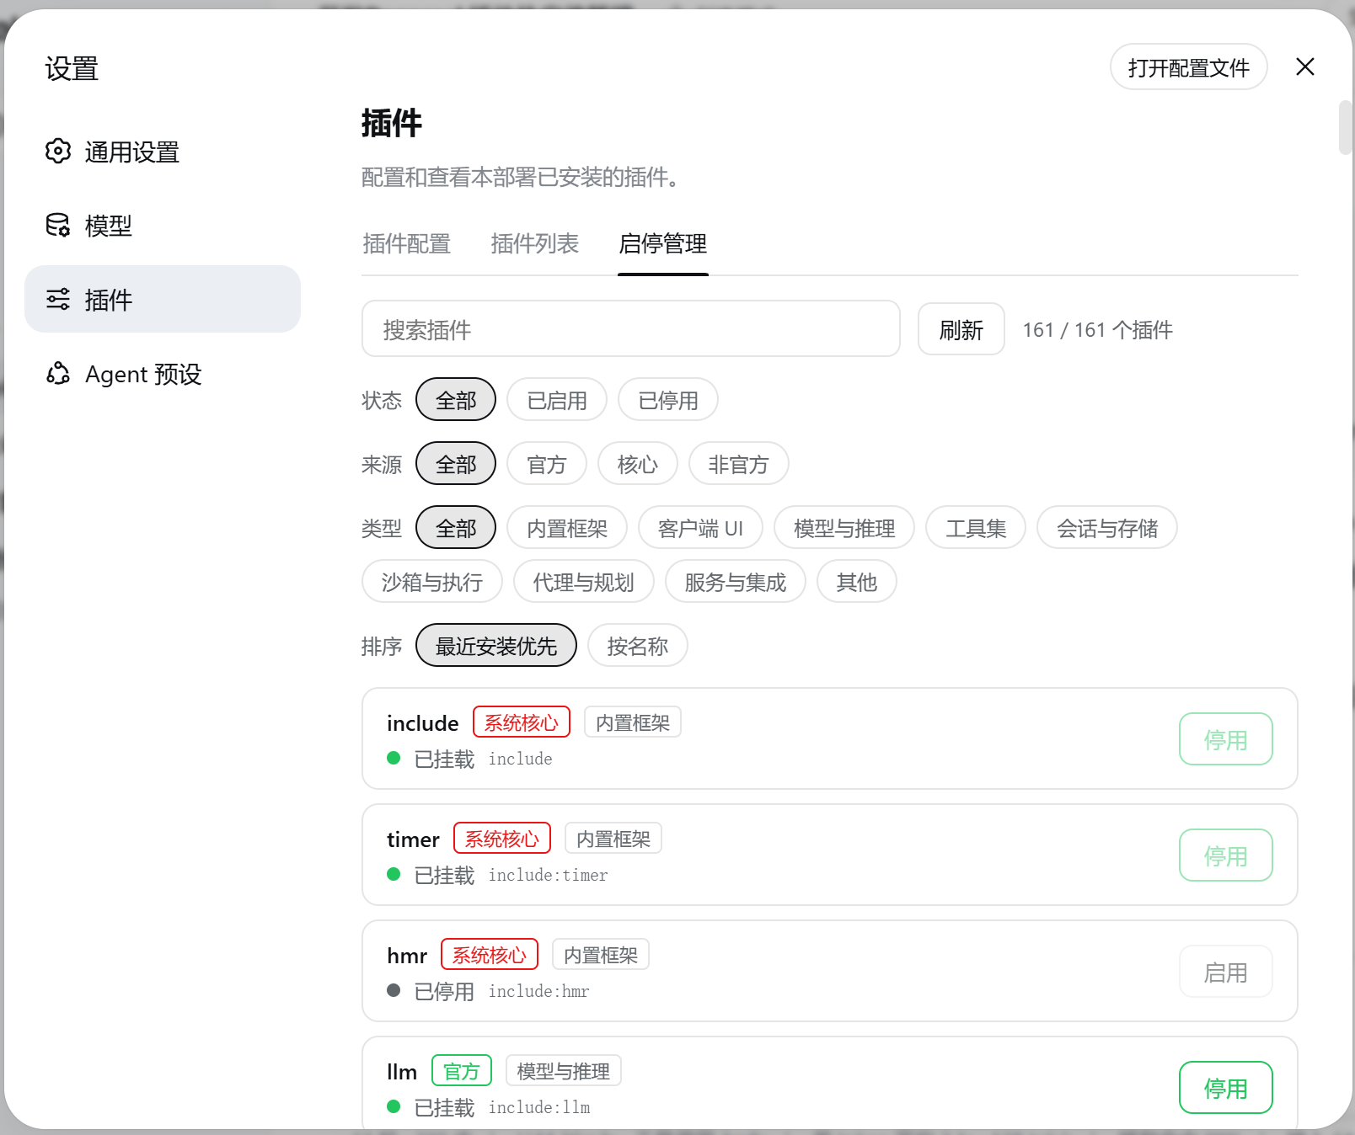Filter source by 核心
This screenshot has width=1355, height=1135.
pos(638,464)
